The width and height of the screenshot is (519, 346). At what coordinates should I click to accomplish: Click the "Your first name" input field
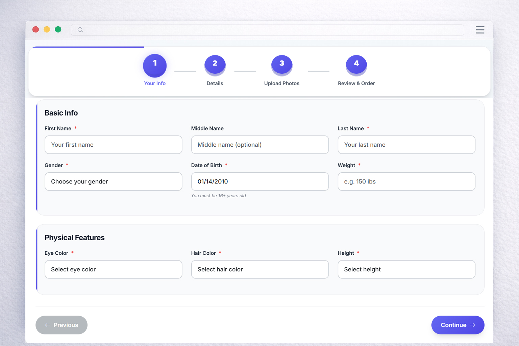point(113,145)
